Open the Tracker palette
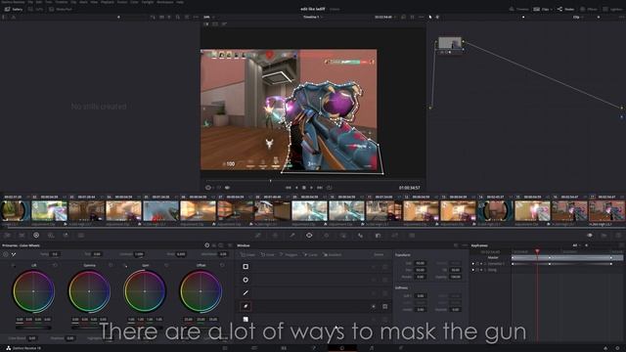Viewport: 626px width, 352px height. (326, 236)
